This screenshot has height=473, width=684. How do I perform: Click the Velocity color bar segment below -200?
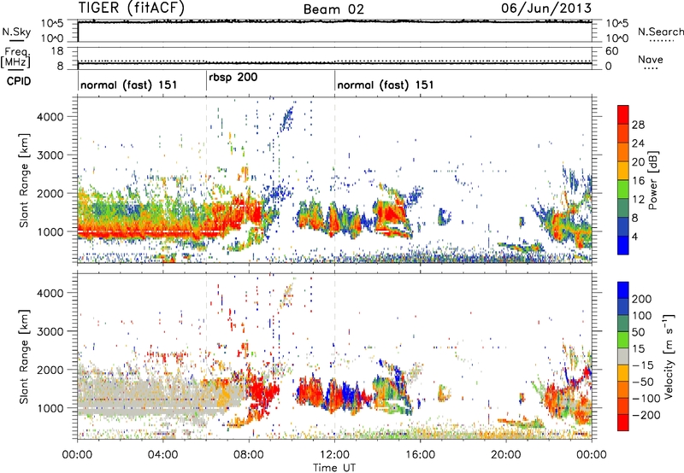[x=623, y=423]
